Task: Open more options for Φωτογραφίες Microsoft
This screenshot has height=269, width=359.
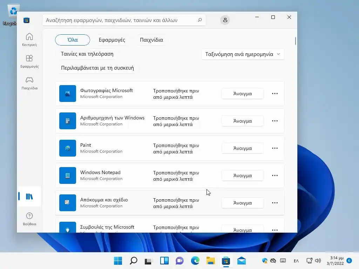Action: (275, 94)
